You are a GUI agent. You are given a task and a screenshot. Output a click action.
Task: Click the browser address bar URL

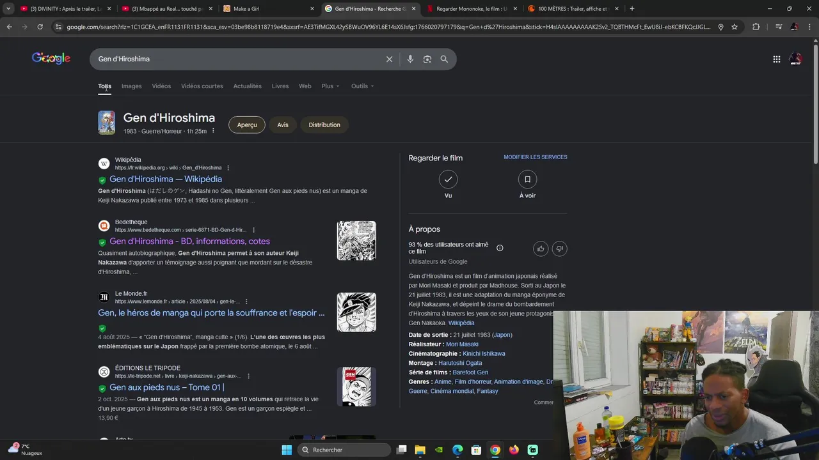[x=388, y=27]
